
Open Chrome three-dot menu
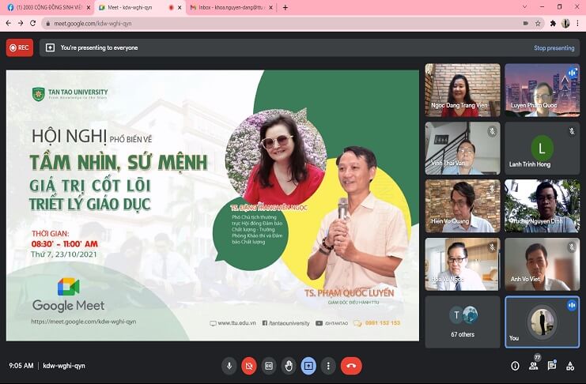(x=578, y=23)
